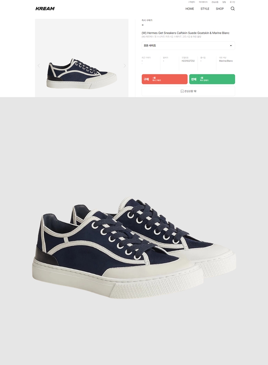Open 고객센터 customer center link
268x365 pixels.
click(x=191, y=2)
